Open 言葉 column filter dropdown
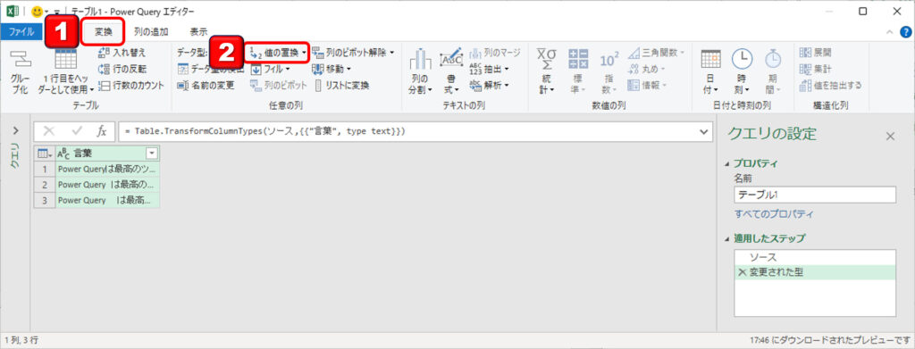 tap(152, 154)
